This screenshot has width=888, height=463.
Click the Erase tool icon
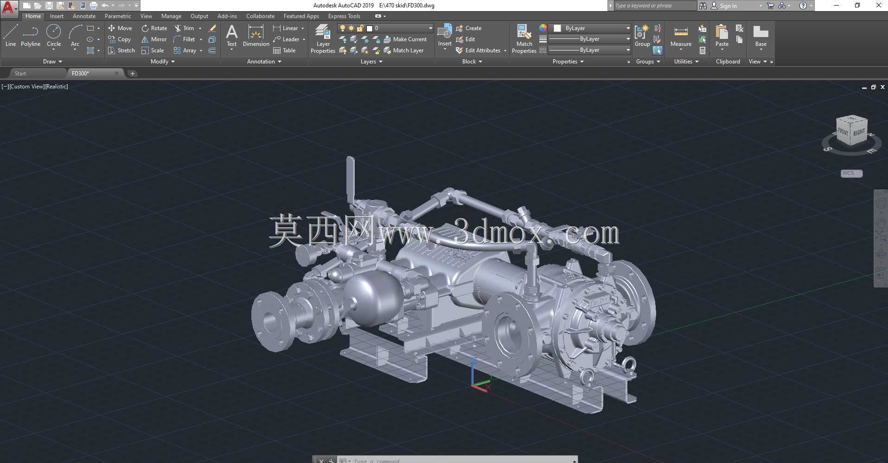pos(212,28)
